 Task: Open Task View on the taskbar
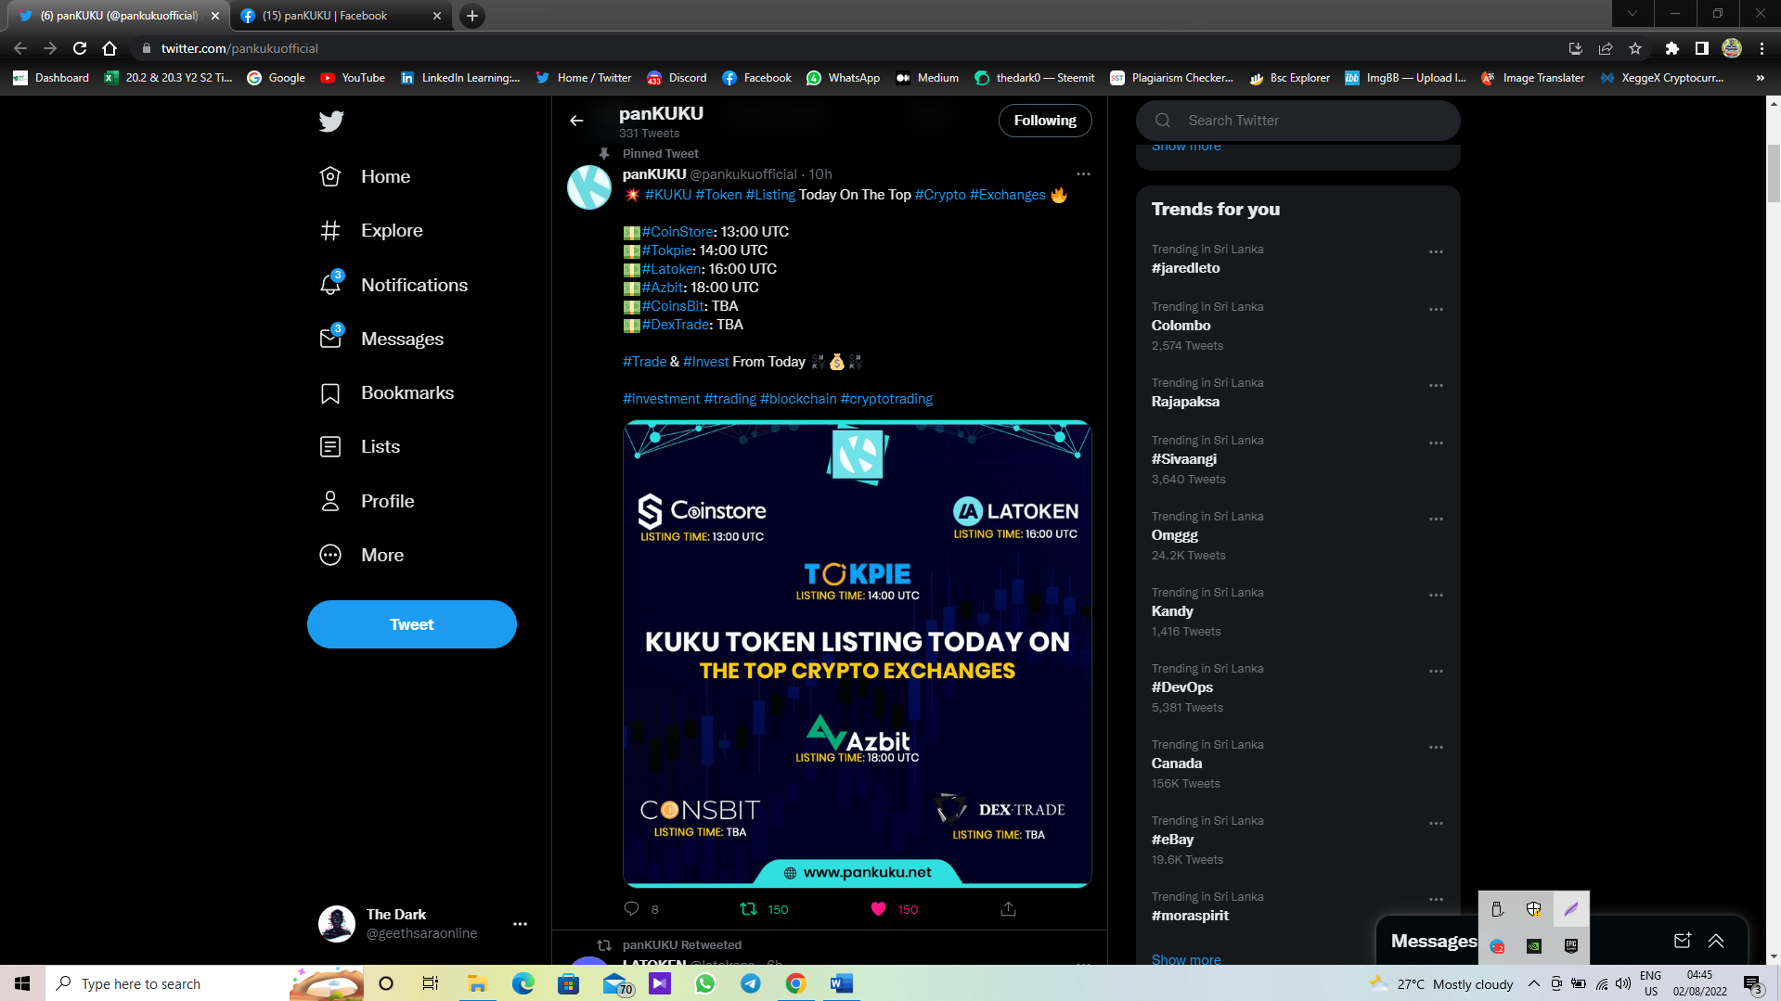[430, 983]
